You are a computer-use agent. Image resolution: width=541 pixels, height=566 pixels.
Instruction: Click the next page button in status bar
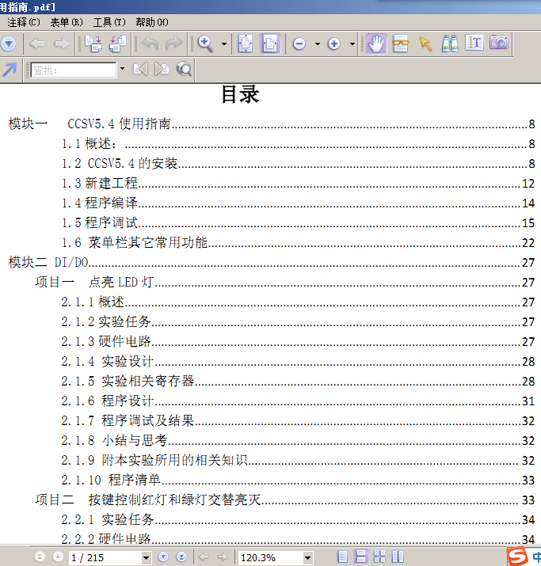tap(163, 557)
